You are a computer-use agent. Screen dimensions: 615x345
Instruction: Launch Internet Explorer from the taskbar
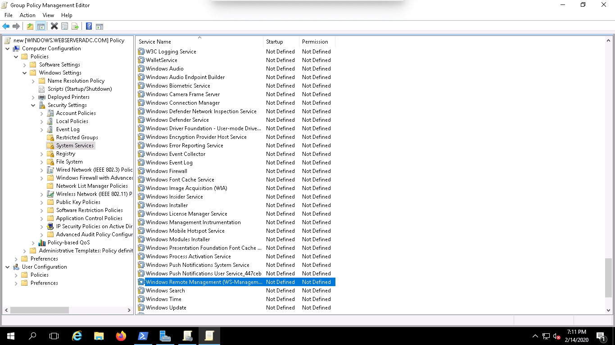tap(77, 336)
